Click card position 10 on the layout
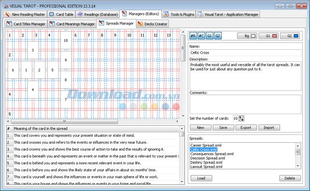Viewport: 310px width, 191px height. point(66,41)
